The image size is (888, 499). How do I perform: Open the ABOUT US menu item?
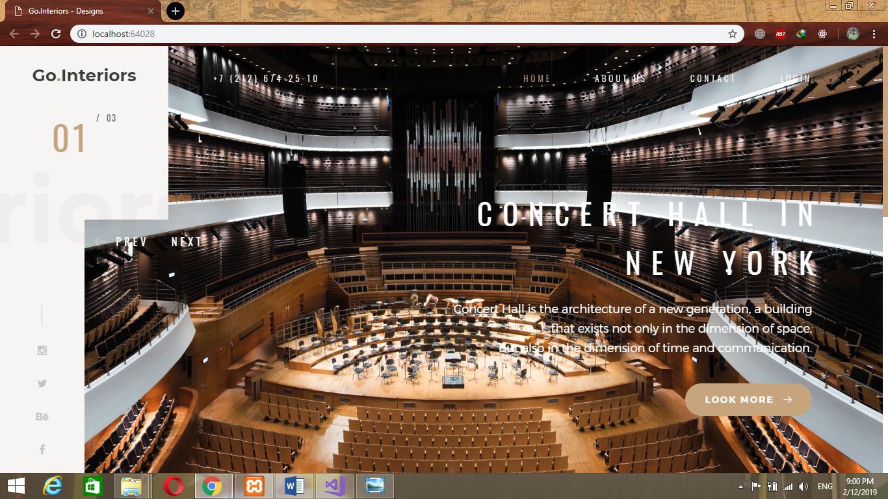click(x=620, y=79)
